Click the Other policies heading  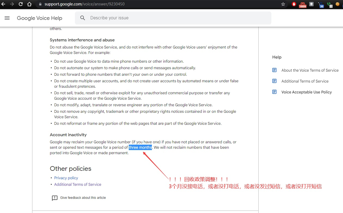pos(71,169)
